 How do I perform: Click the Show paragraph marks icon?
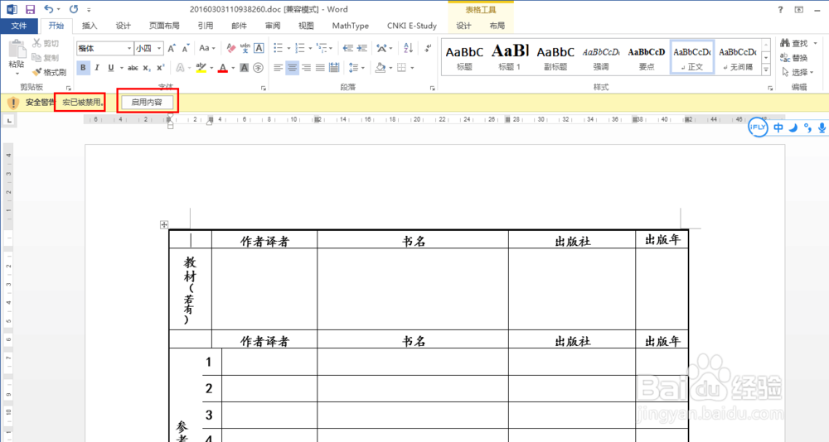[428, 49]
